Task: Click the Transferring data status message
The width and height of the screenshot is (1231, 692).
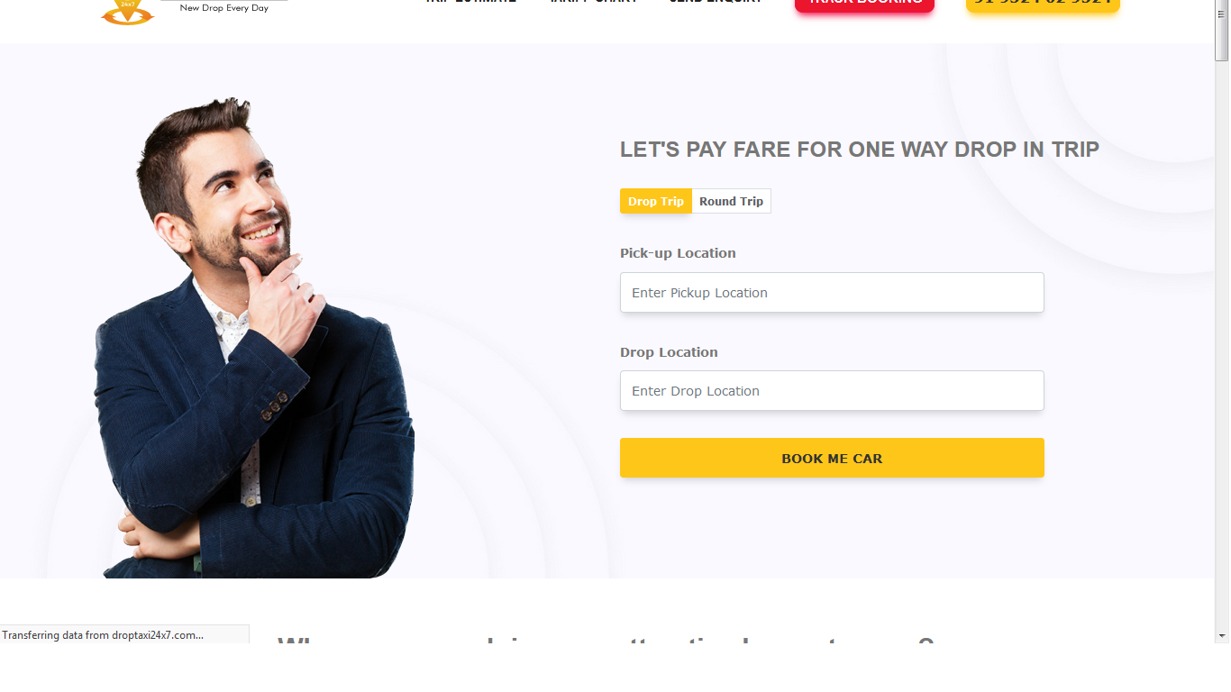Action: 103,635
